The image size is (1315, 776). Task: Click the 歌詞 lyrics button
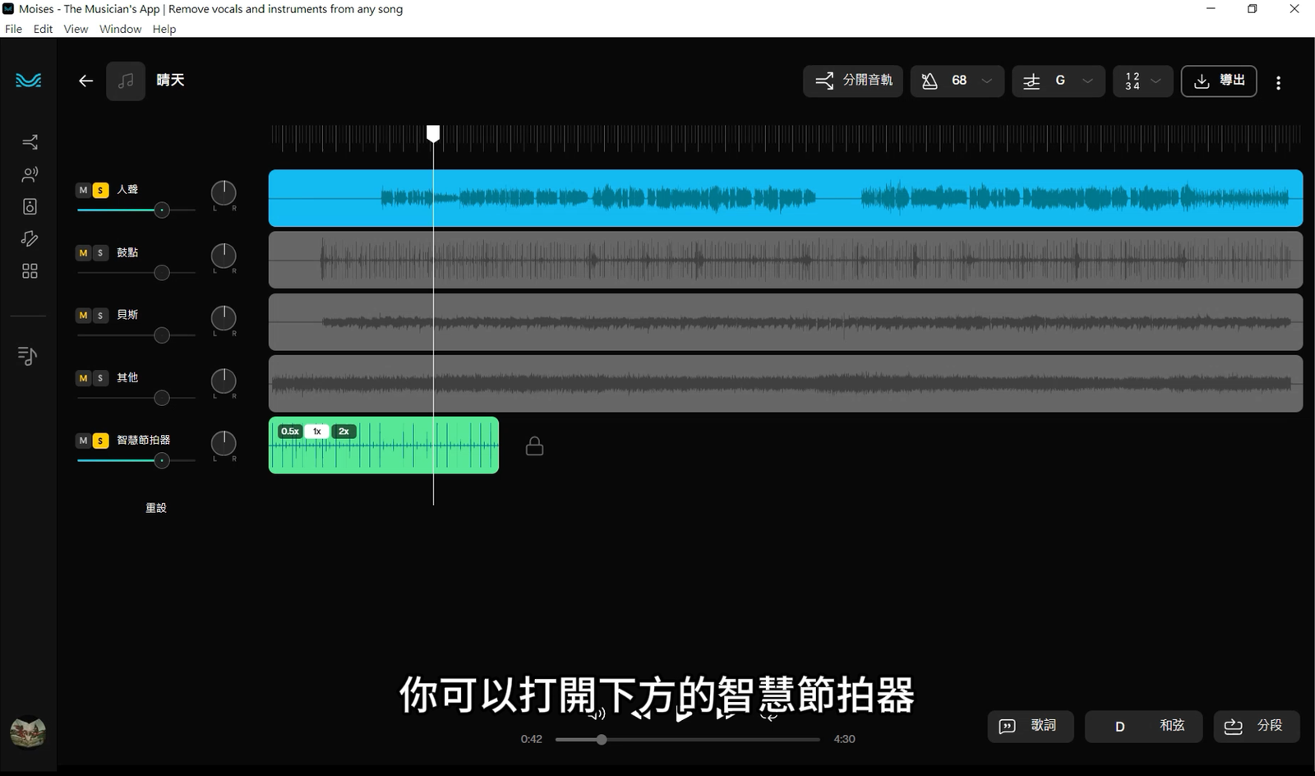(1031, 726)
